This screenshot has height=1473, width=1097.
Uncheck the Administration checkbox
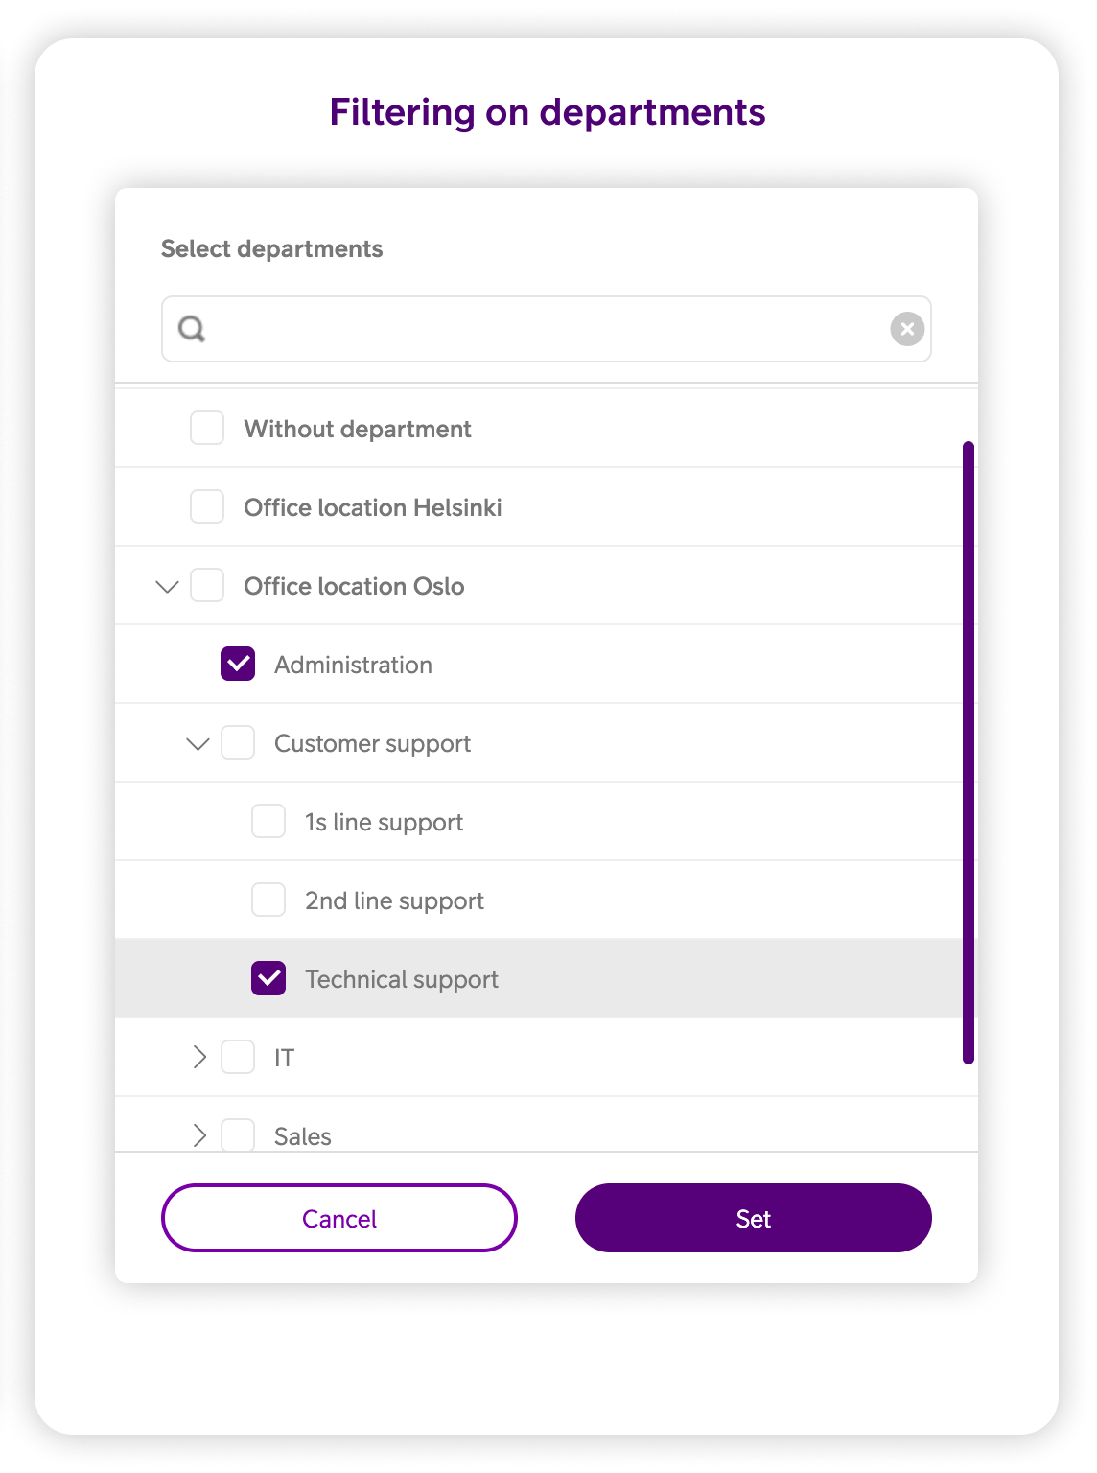pos(238,665)
